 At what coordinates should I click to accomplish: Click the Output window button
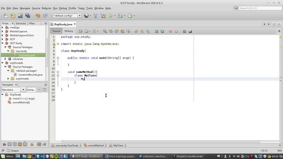(x=13, y=151)
